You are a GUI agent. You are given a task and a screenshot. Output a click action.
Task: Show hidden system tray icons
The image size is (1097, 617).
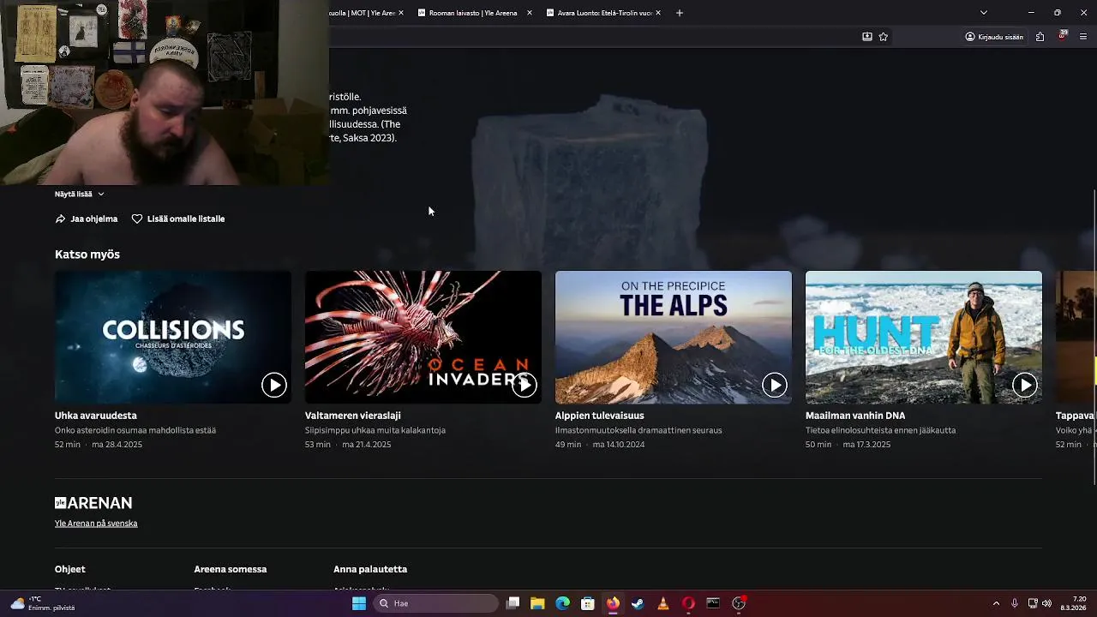pyautogui.click(x=996, y=603)
